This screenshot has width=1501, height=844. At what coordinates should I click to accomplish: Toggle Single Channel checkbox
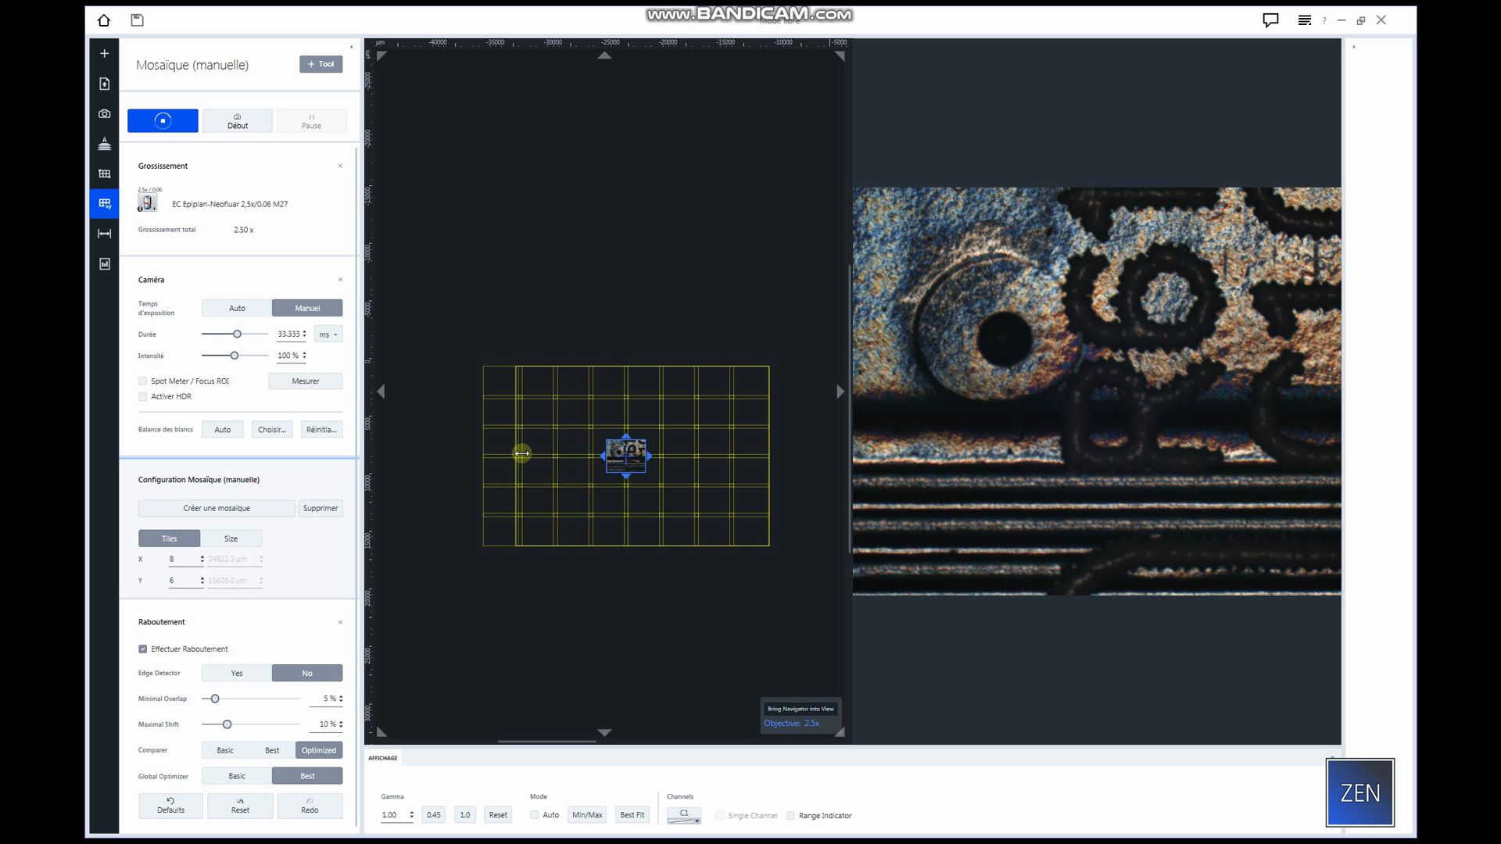(720, 816)
